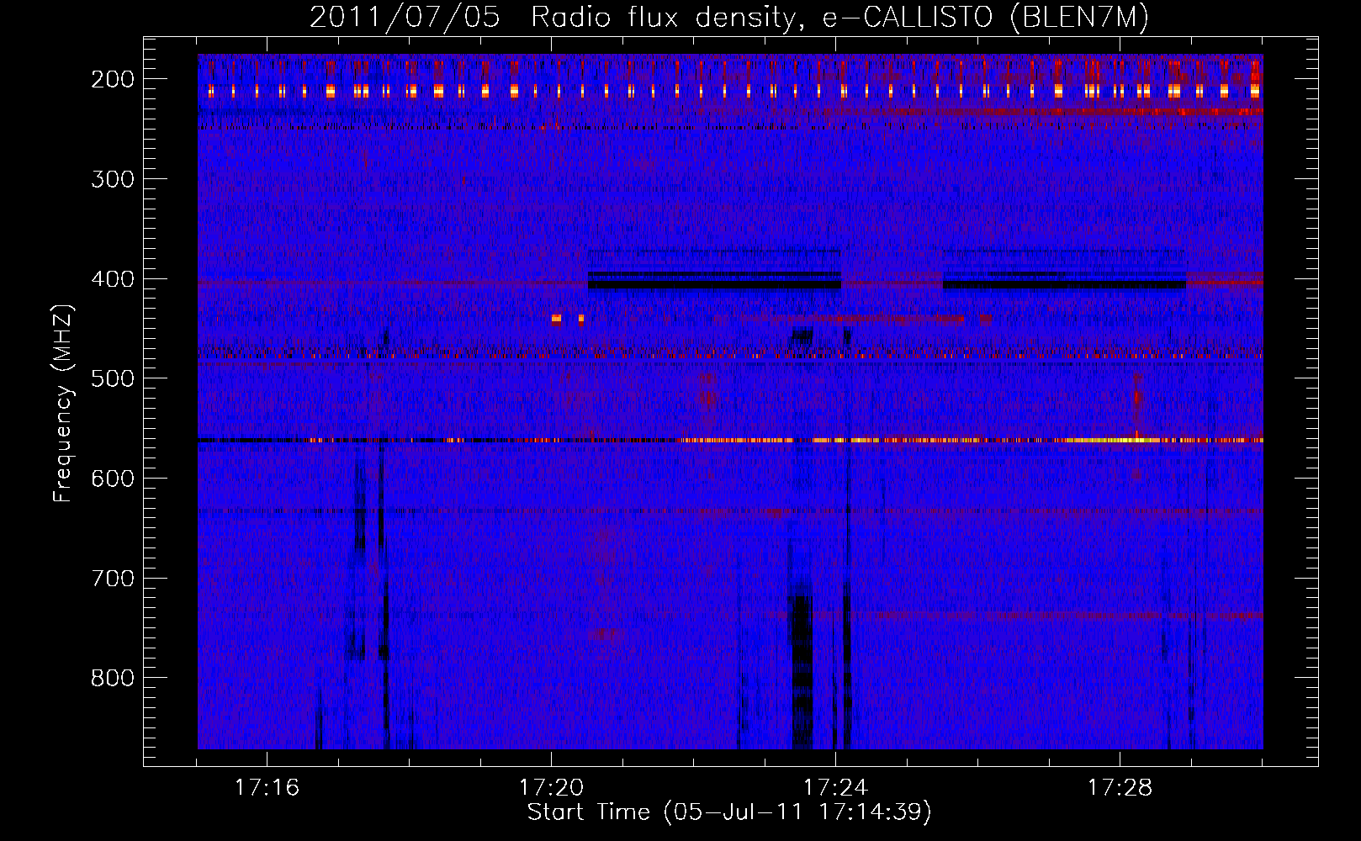This screenshot has width=1361, height=841.
Task: Click the 17:16 time tick label
Action: pyautogui.click(x=267, y=788)
